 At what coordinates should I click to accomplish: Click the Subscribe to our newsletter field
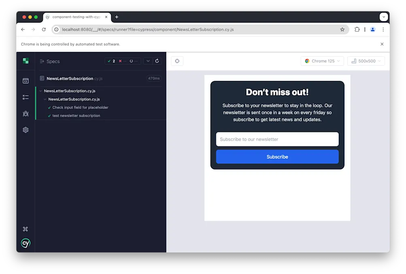click(277, 139)
